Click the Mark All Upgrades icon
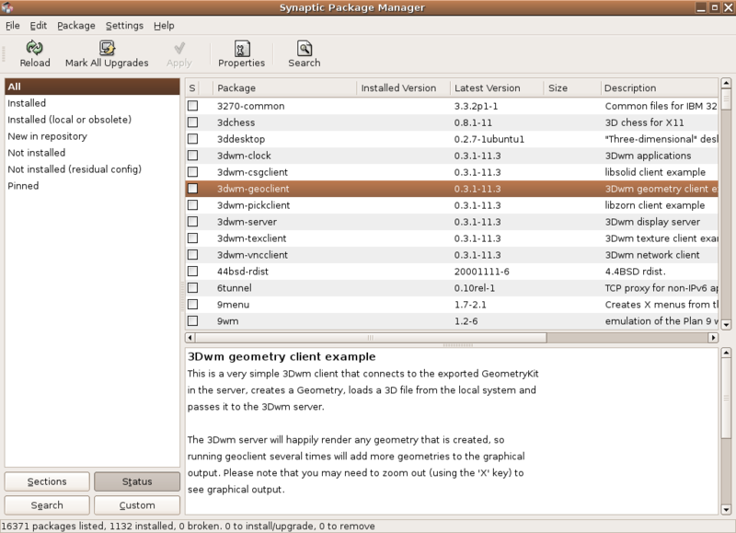The image size is (736, 533). pos(107,48)
